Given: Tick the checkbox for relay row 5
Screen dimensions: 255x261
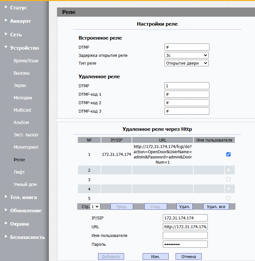Looking at the screenshot, I should 228,198.
